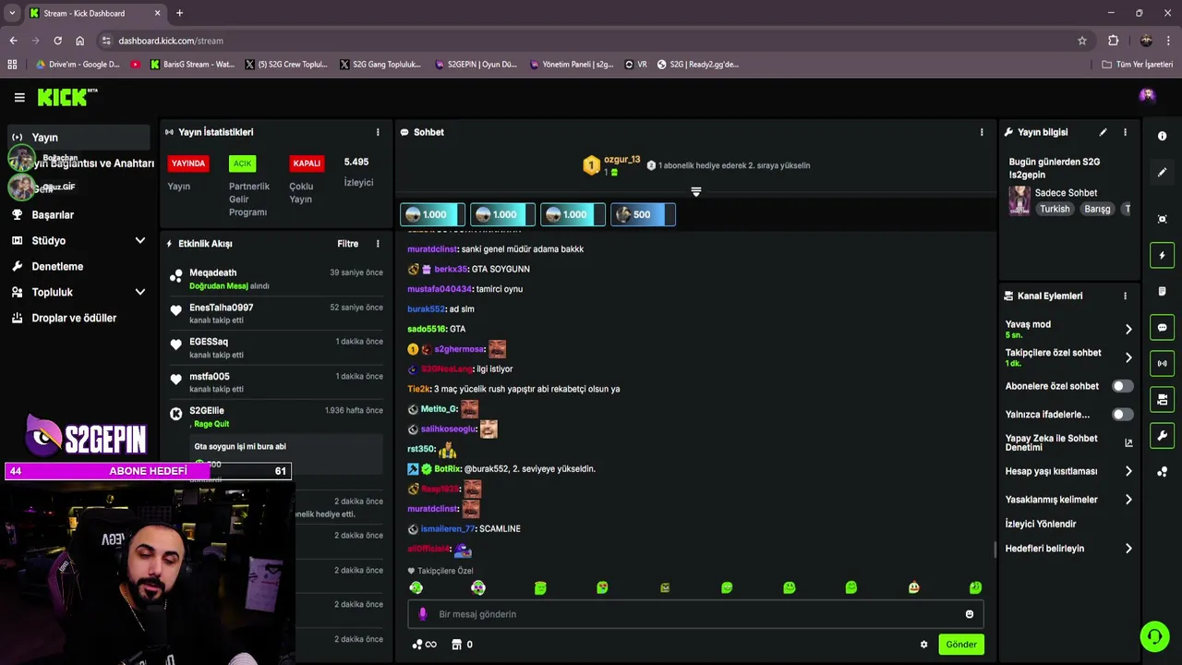Edit stream info with the pencil icon
Image resolution: width=1182 pixels, height=665 pixels.
1103,132
